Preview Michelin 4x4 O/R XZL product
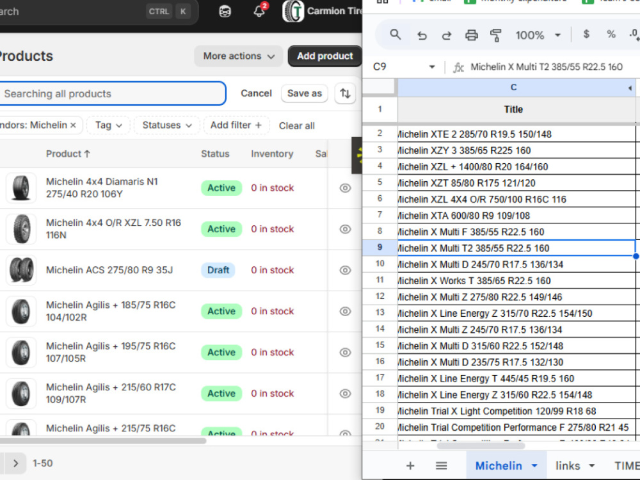Viewport: 640px width, 480px height. click(x=345, y=229)
